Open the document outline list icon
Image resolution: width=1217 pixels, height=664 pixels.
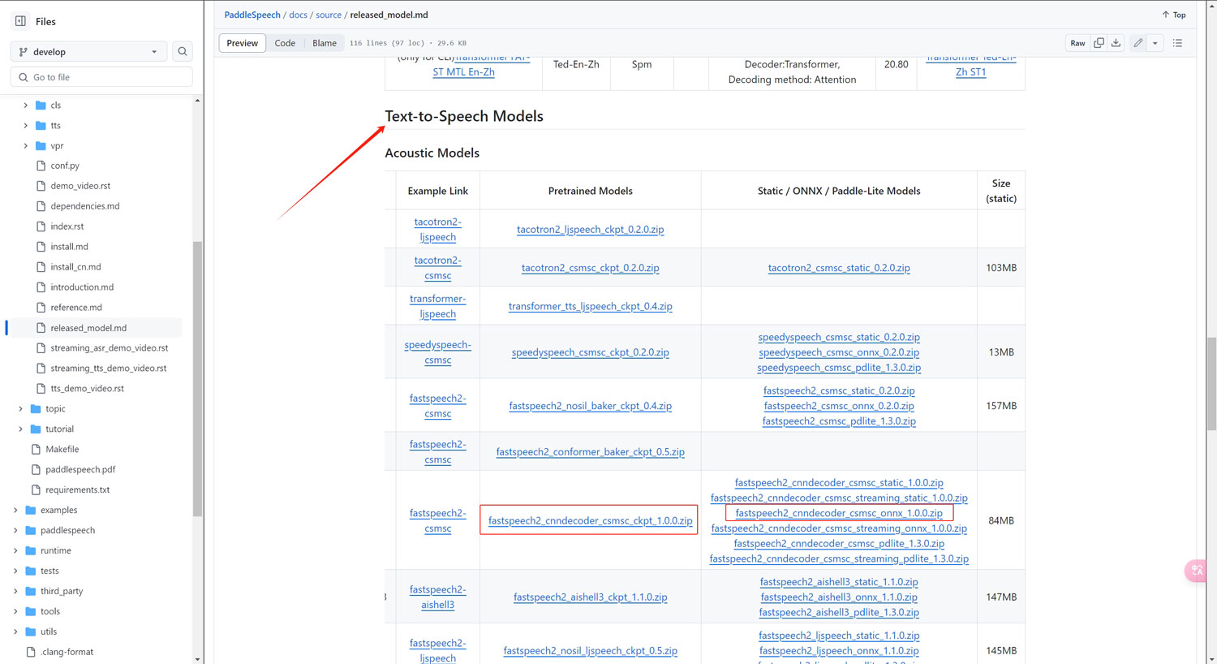tap(1177, 43)
